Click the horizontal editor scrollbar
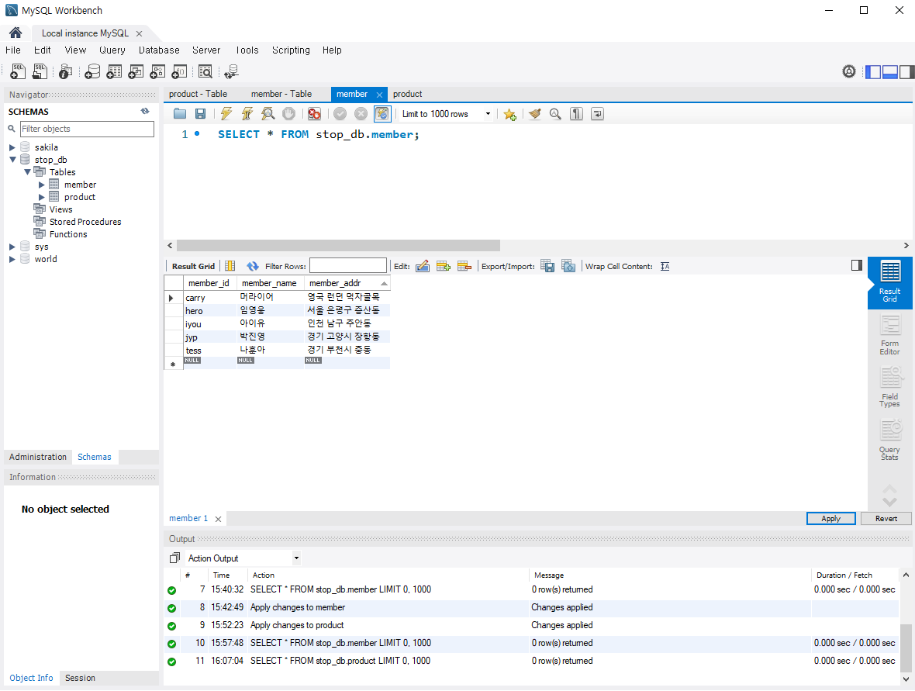The height and width of the screenshot is (691, 915). [338, 246]
